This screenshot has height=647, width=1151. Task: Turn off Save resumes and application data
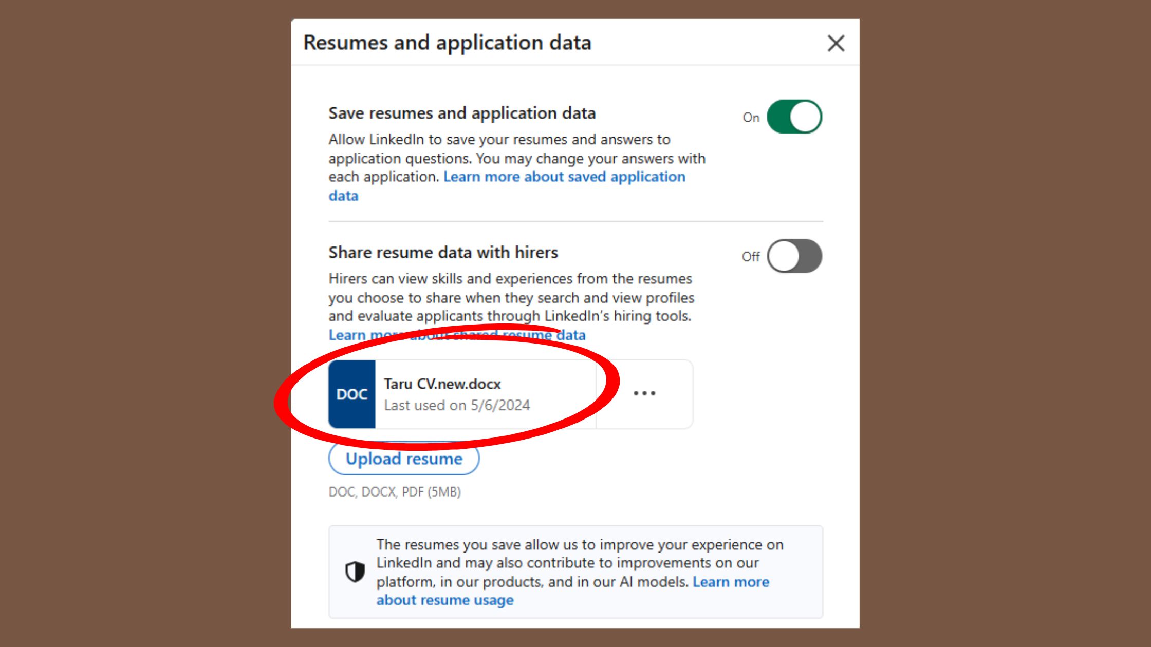794,117
